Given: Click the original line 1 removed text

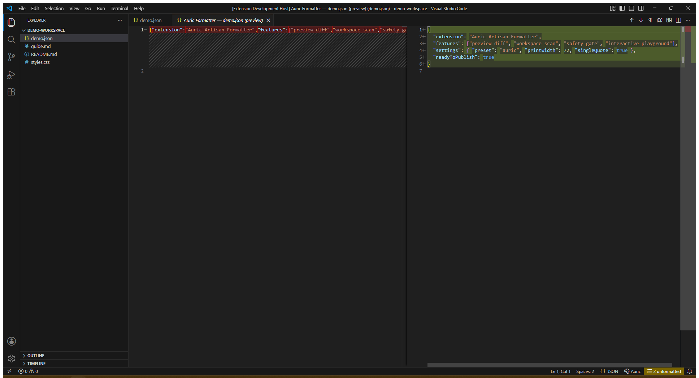Looking at the screenshot, I should (x=278, y=30).
